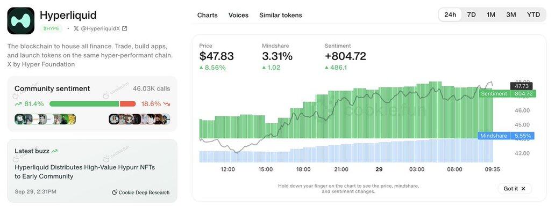Open the Charts tab
555x208 pixels.
pos(208,15)
